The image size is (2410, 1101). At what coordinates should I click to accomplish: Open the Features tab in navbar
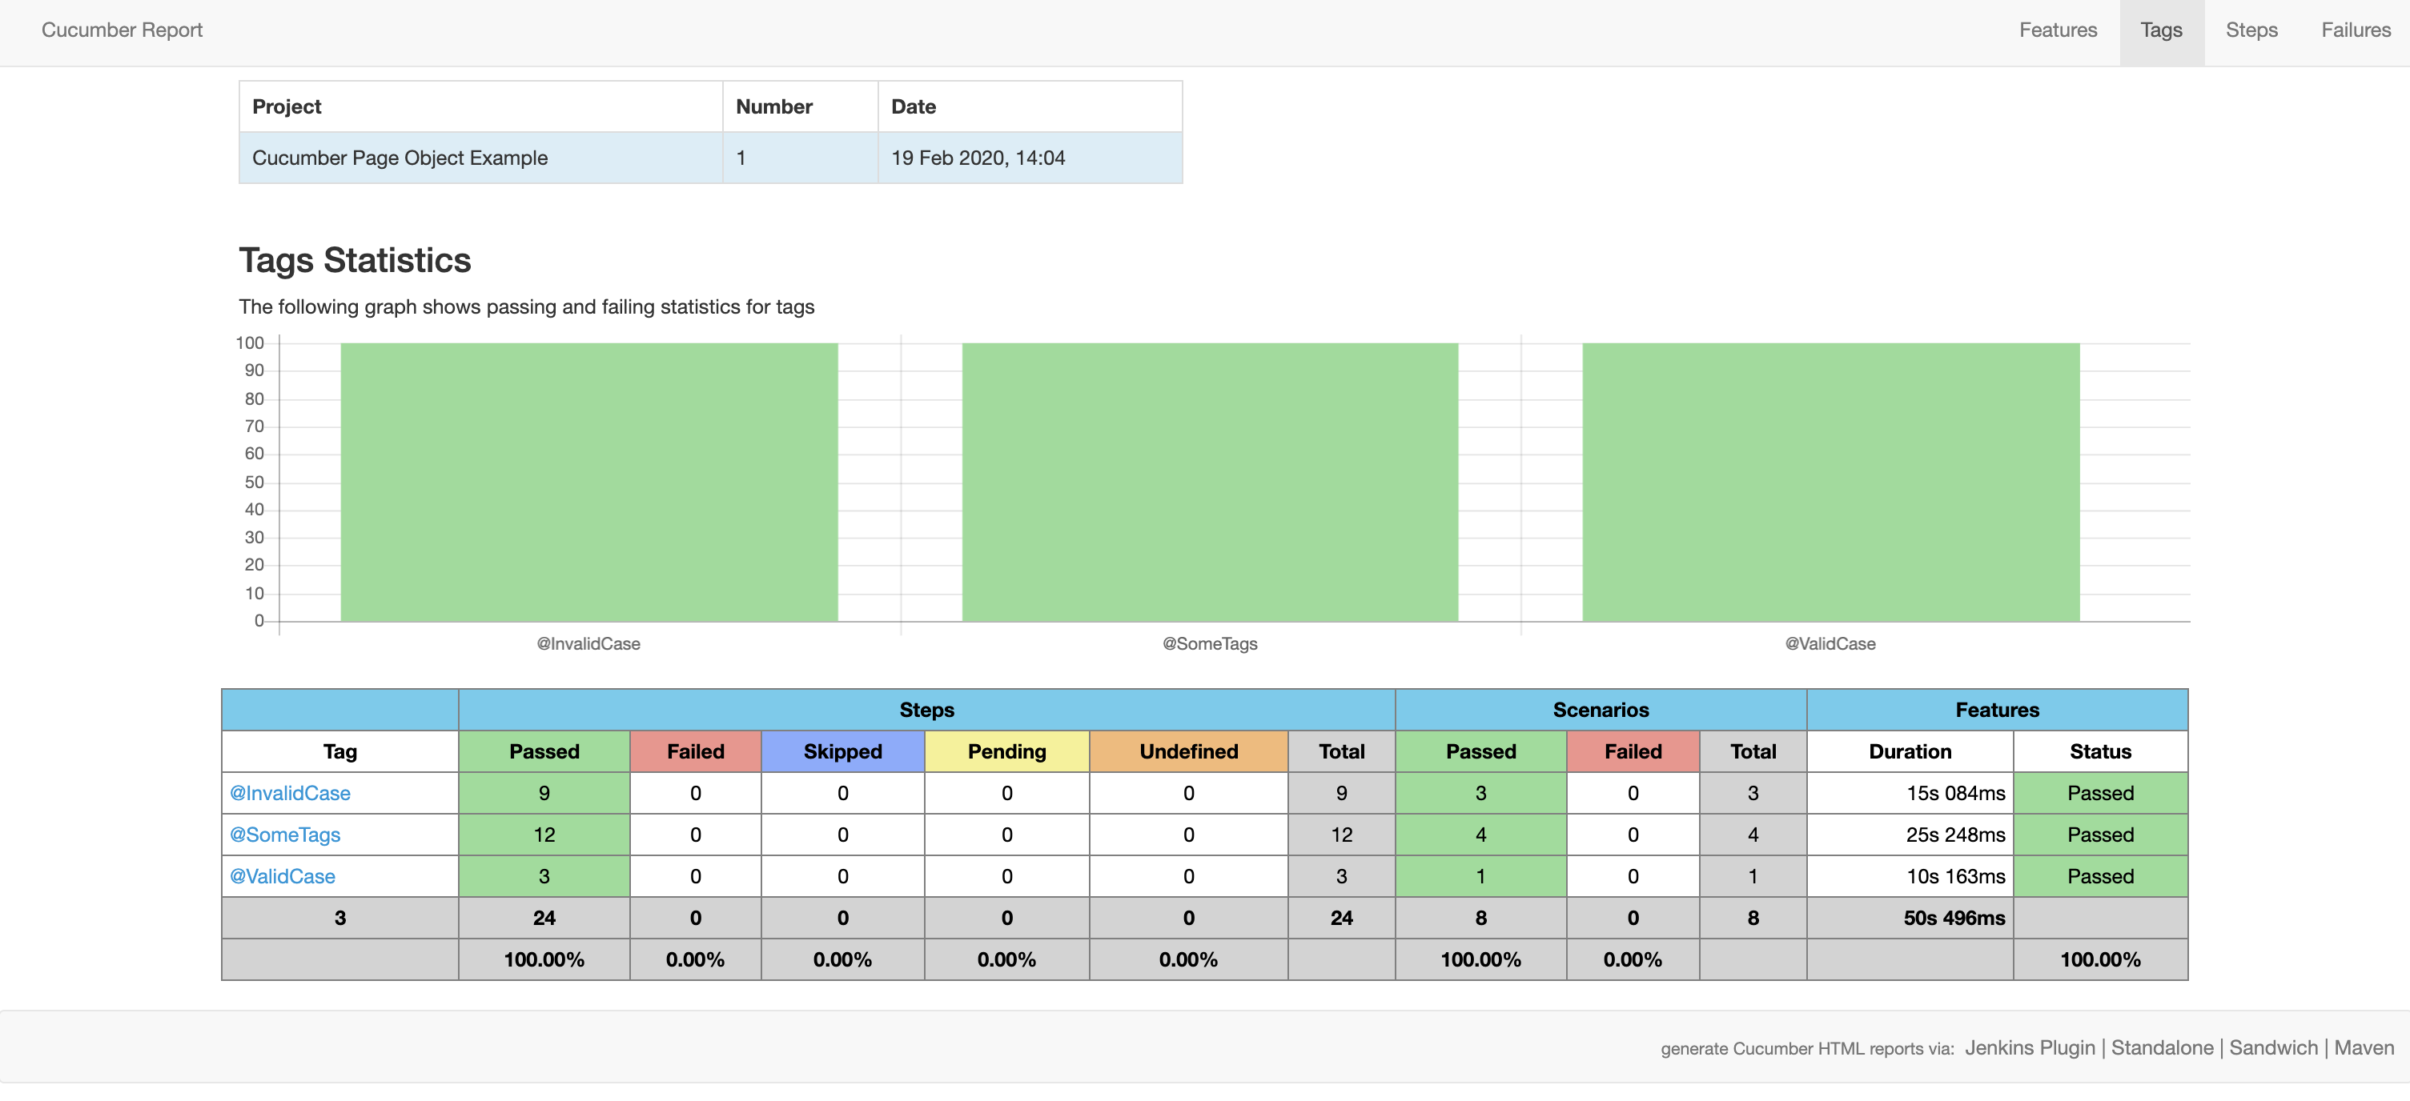point(2057,30)
